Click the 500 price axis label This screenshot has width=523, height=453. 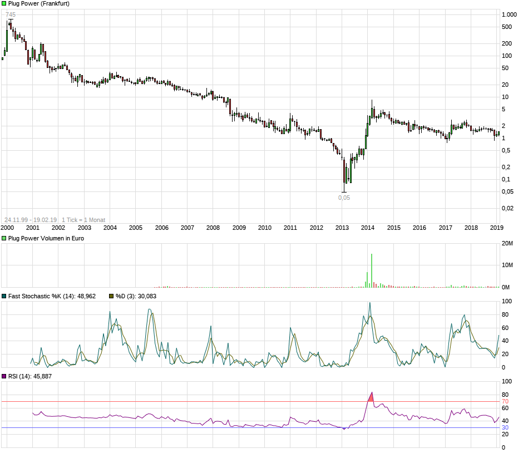(x=507, y=27)
